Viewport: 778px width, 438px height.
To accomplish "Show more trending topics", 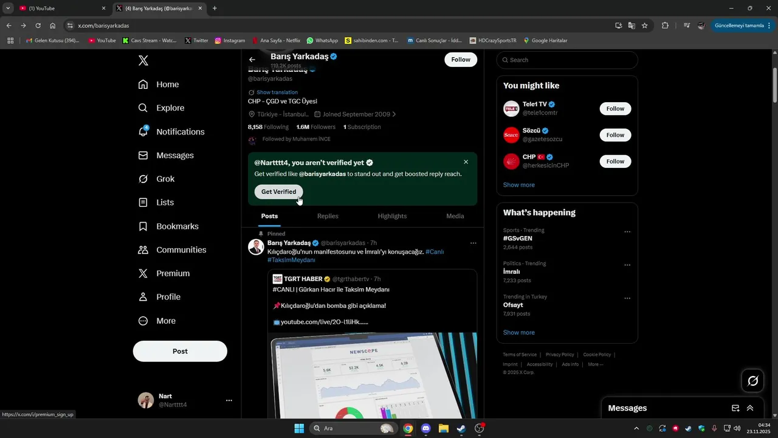I will 519,333.
